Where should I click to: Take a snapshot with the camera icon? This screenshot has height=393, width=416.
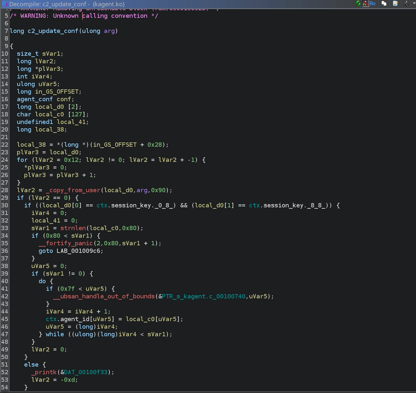pyautogui.click(x=406, y=4)
